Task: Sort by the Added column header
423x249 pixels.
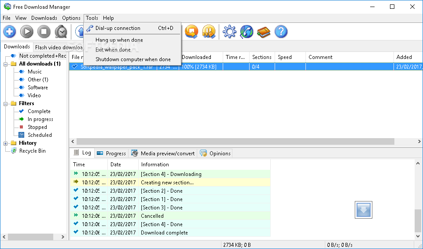Action: [408, 57]
